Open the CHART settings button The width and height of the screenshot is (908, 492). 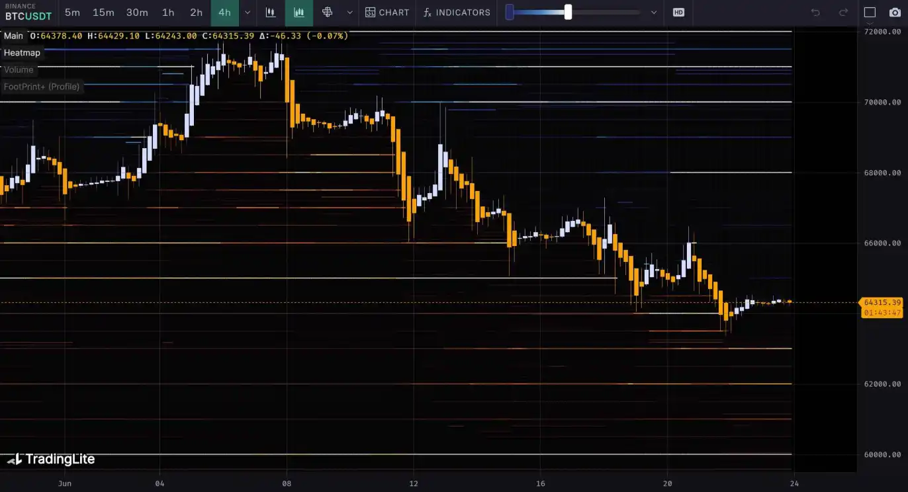click(x=387, y=13)
